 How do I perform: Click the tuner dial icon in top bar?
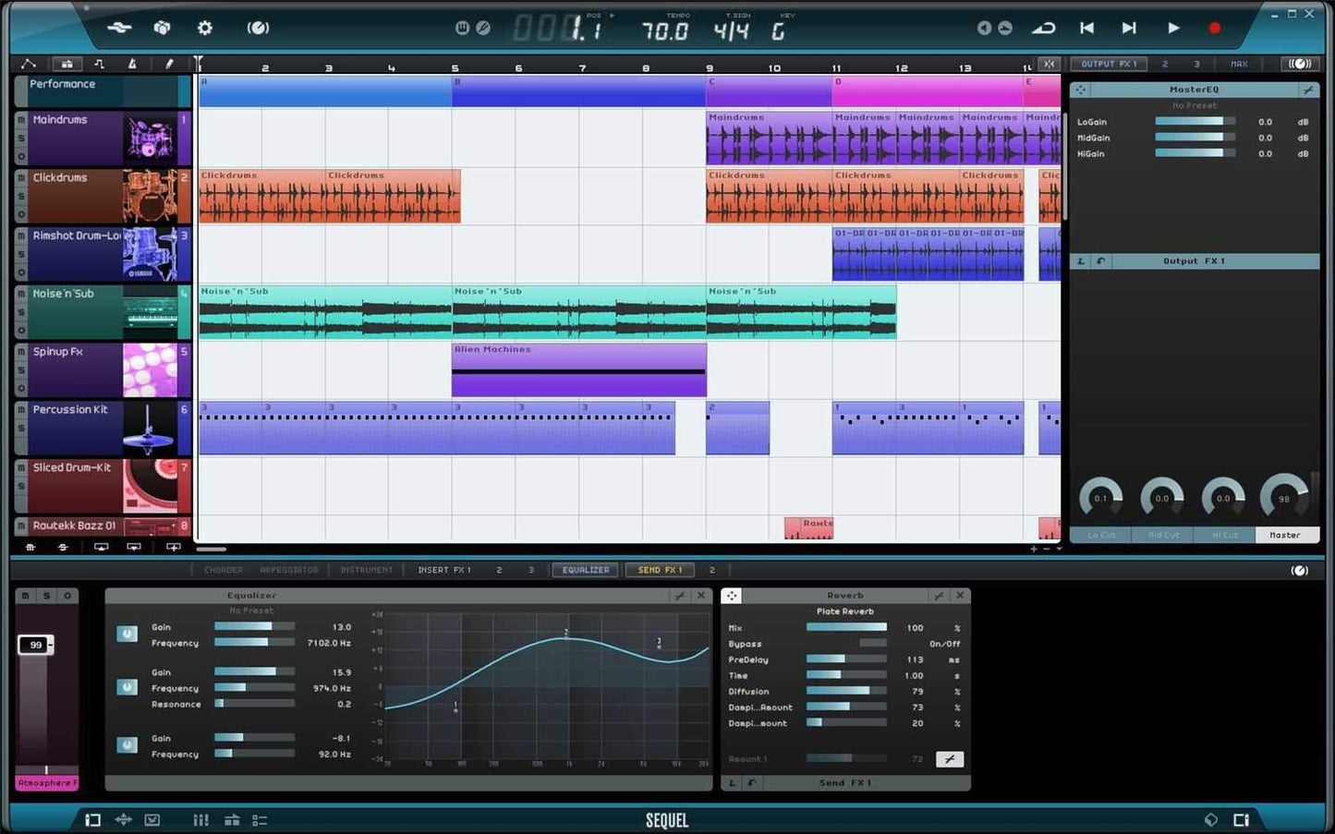click(x=258, y=28)
